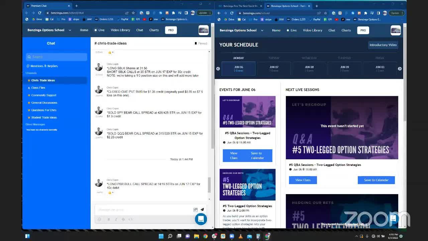This screenshot has height=241, width=428.
Task: Open Video Library in left window nav
Action: click(120, 30)
